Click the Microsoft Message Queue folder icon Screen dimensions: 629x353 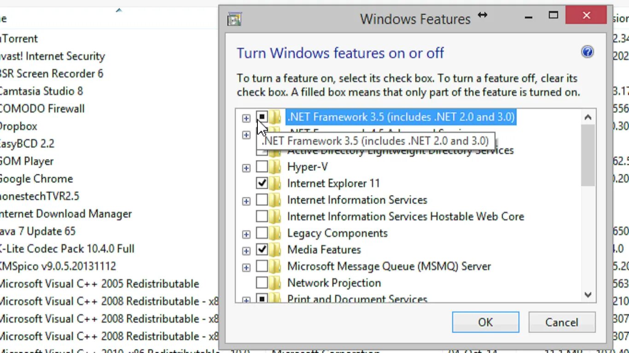tap(275, 266)
